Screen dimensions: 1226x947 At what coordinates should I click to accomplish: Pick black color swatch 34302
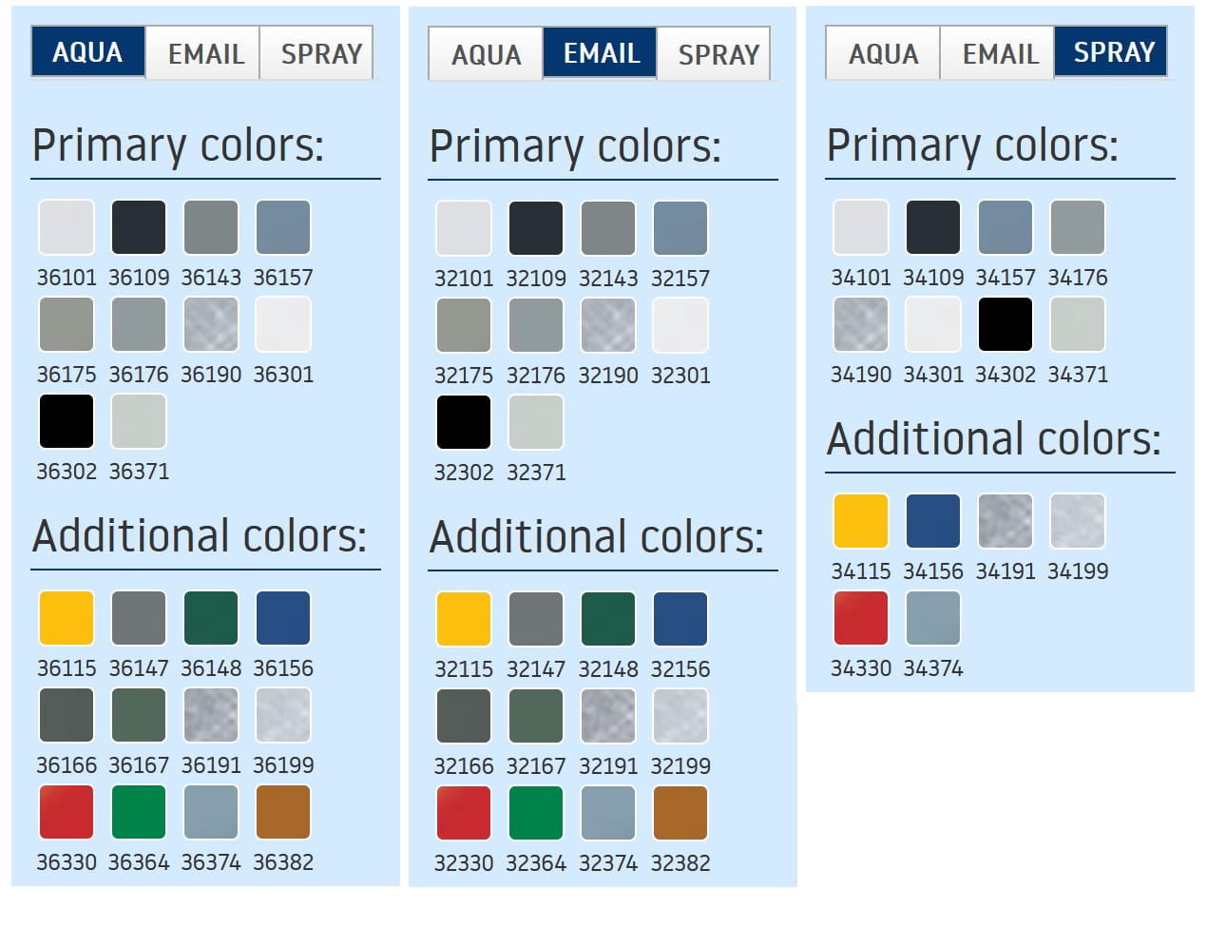[1006, 324]
